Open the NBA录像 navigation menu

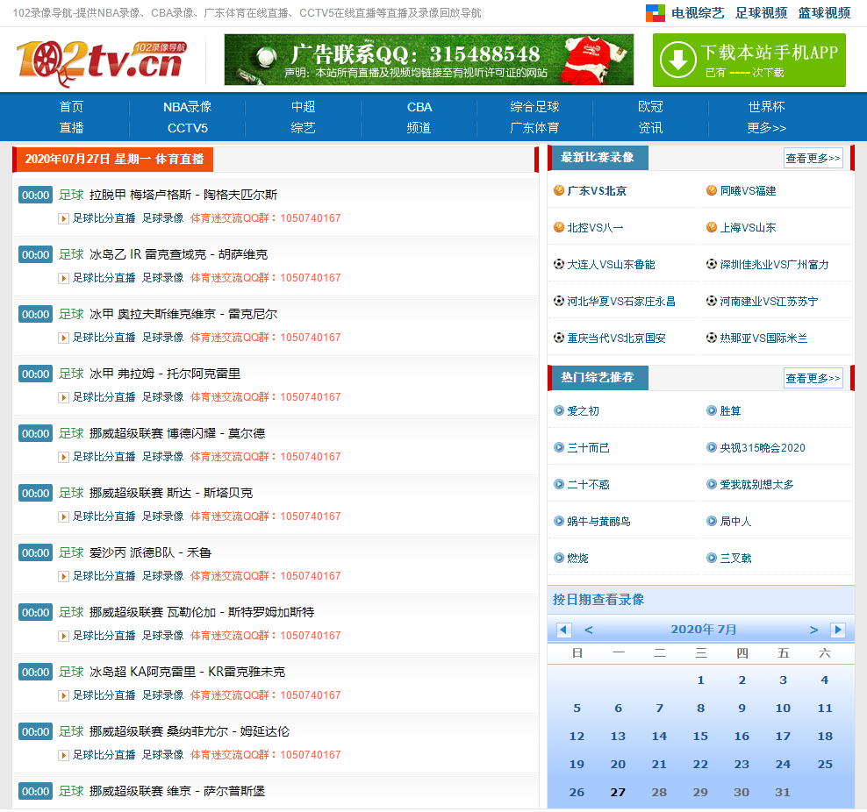pos(187,107)
